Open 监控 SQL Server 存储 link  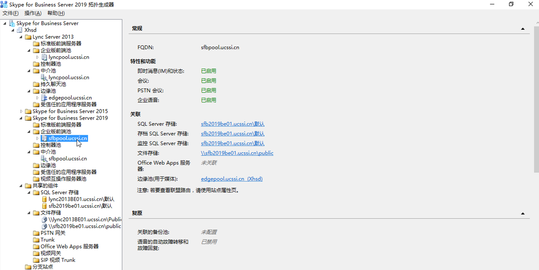click(233, 143)
